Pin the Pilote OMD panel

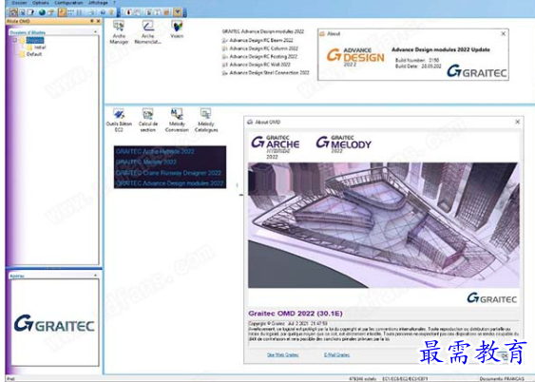[92, 21]
